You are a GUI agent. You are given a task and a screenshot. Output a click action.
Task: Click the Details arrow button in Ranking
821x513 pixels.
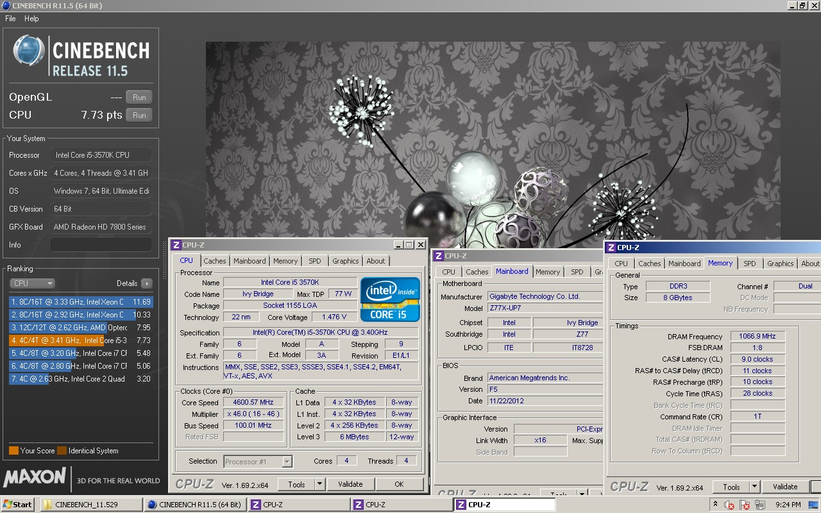pos(147,283)
